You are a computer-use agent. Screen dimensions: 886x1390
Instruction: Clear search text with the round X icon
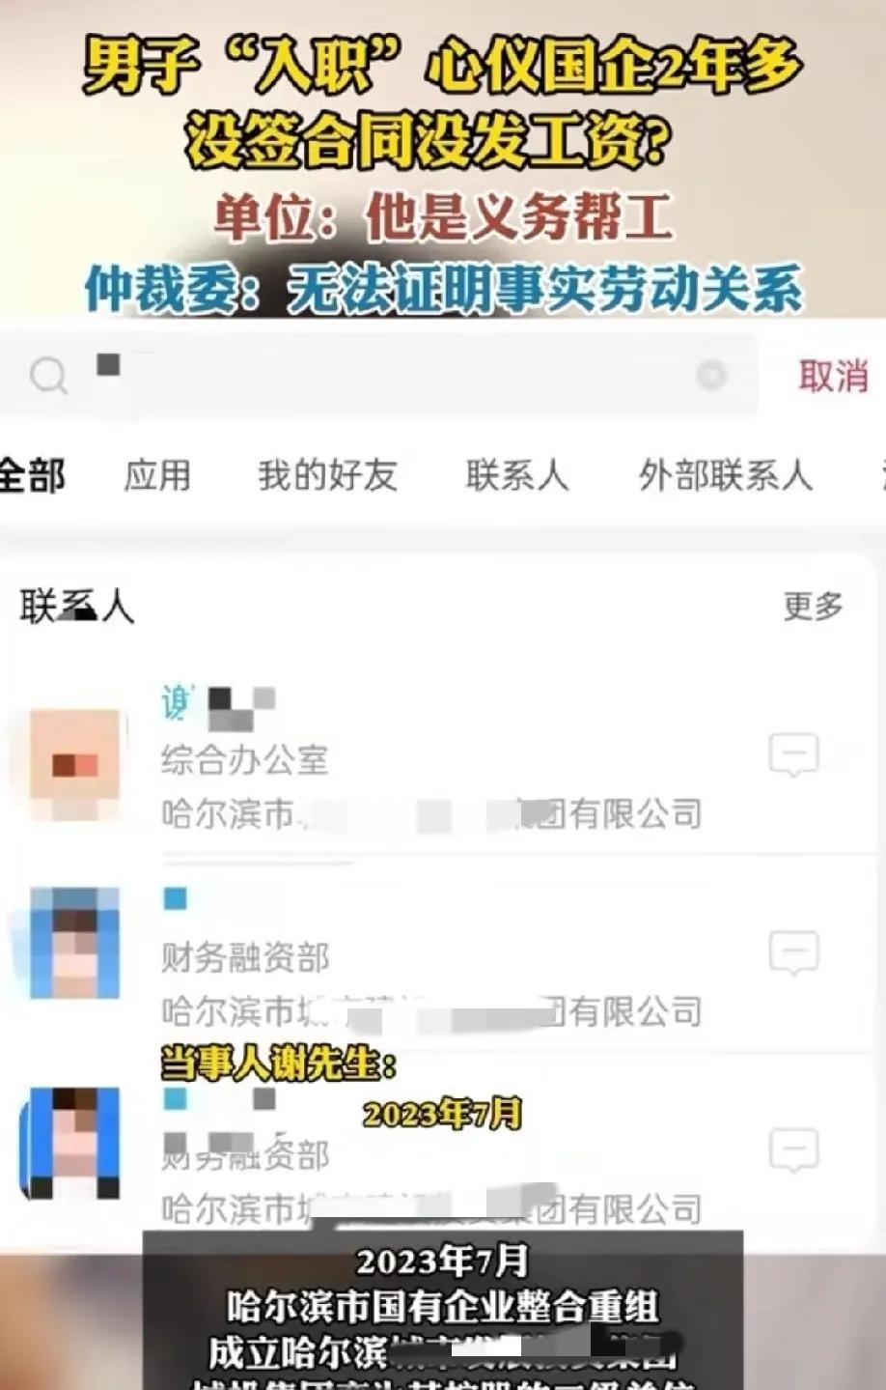712,375
